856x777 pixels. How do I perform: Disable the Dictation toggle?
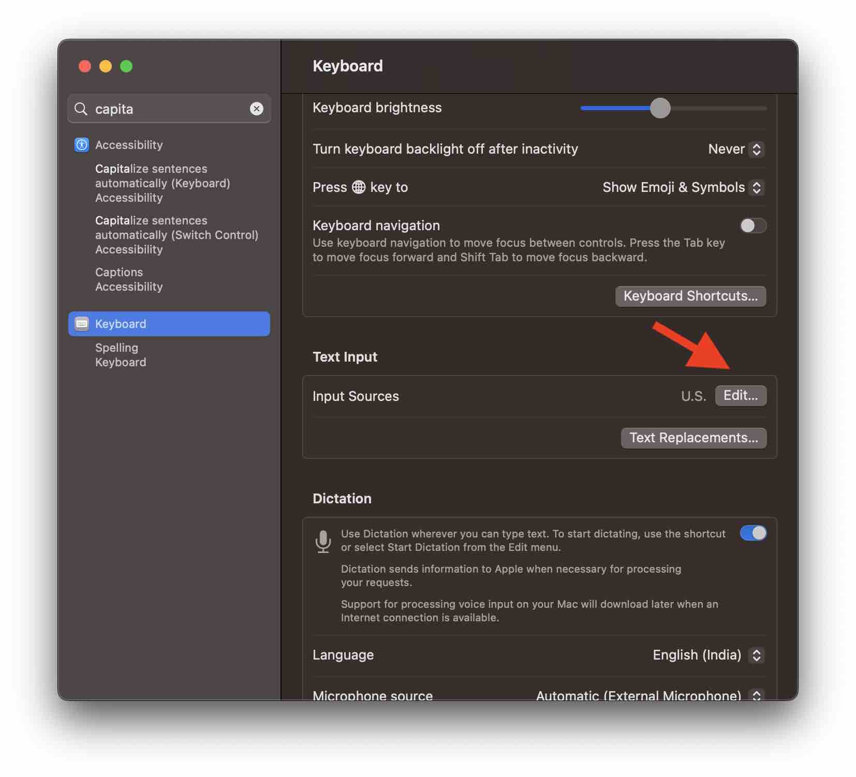click(754, 533)
